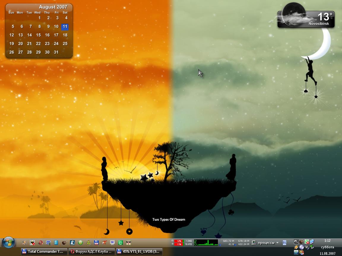Click the green round globe quick launch icon
This screenshot has height=256, width=342.
pyautogui.click(x=80, y=243)
